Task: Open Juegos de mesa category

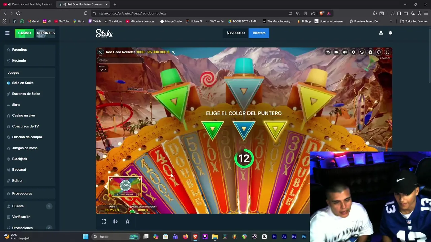Action: pos(30,148)
